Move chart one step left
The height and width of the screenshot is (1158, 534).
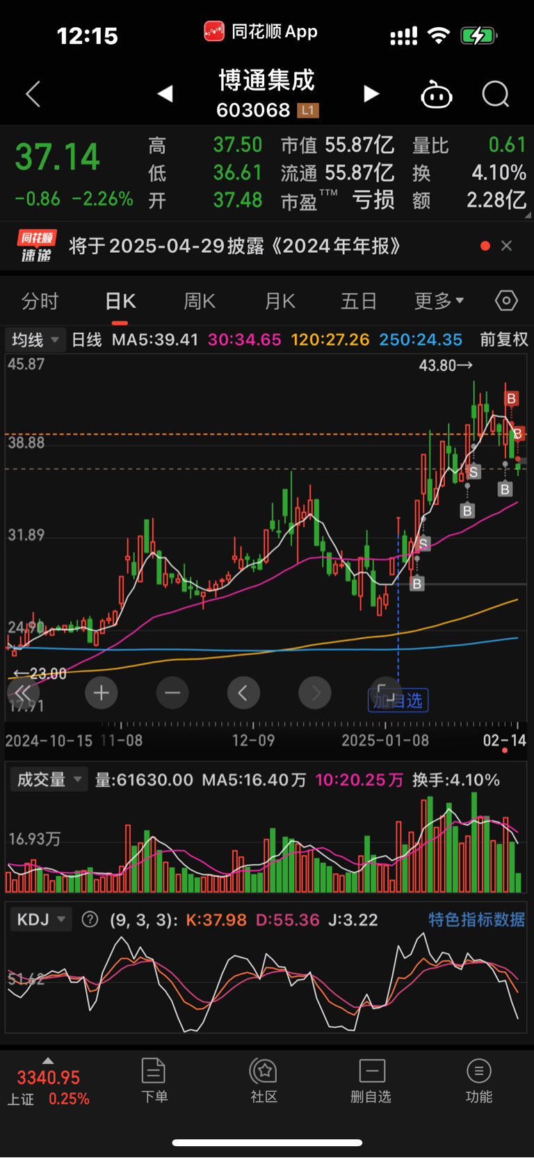click(x=243, y=693)
